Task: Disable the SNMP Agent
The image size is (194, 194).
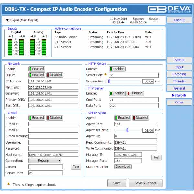Action: 141,118
